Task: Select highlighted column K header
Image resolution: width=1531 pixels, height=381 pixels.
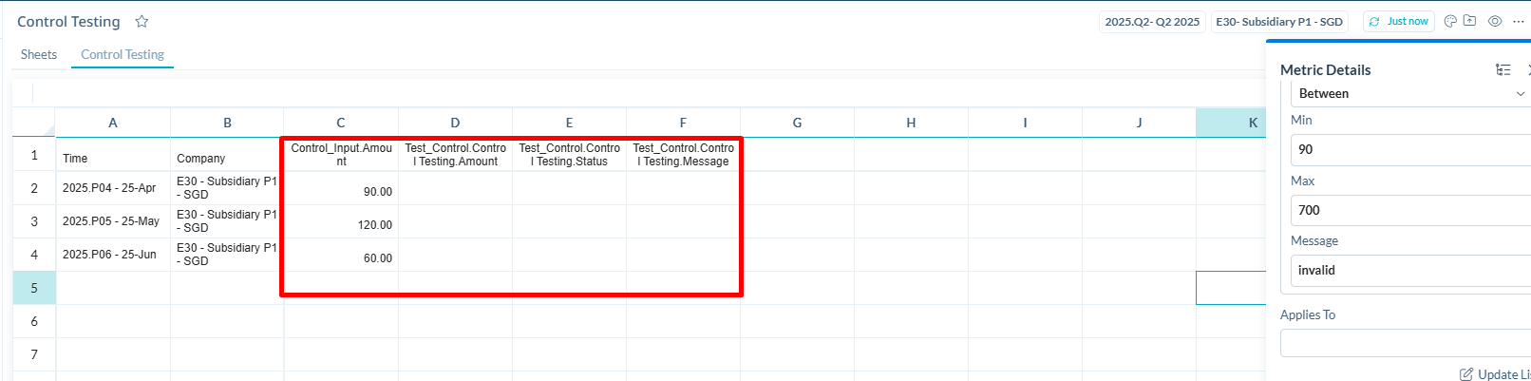Action: click(x=1232, y=123)
